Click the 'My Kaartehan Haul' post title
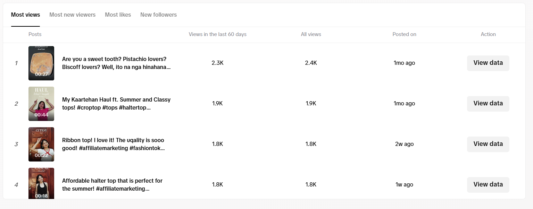The width and height of the screenshot is (533, 209). (116, 104)
